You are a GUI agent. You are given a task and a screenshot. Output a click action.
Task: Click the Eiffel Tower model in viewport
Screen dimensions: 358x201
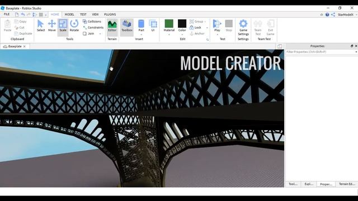click(142, 118)
